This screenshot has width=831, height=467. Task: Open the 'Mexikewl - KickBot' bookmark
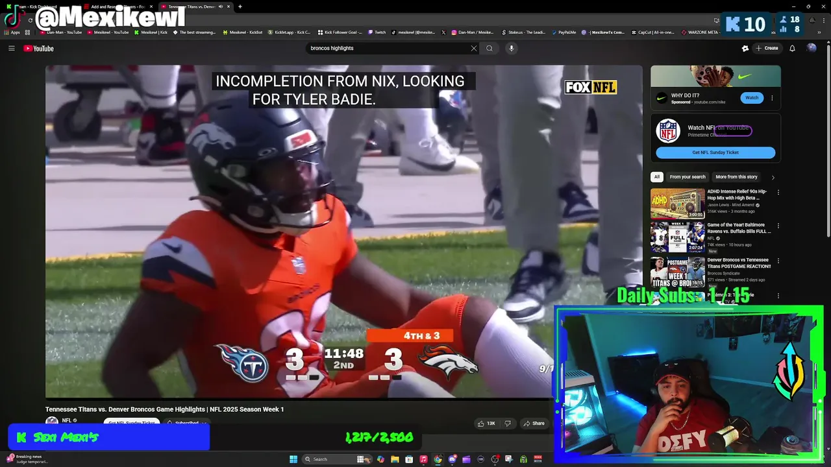pos(242,32)
